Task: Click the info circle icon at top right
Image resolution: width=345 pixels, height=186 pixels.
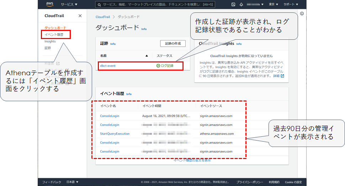Action: tap(302, 14)
